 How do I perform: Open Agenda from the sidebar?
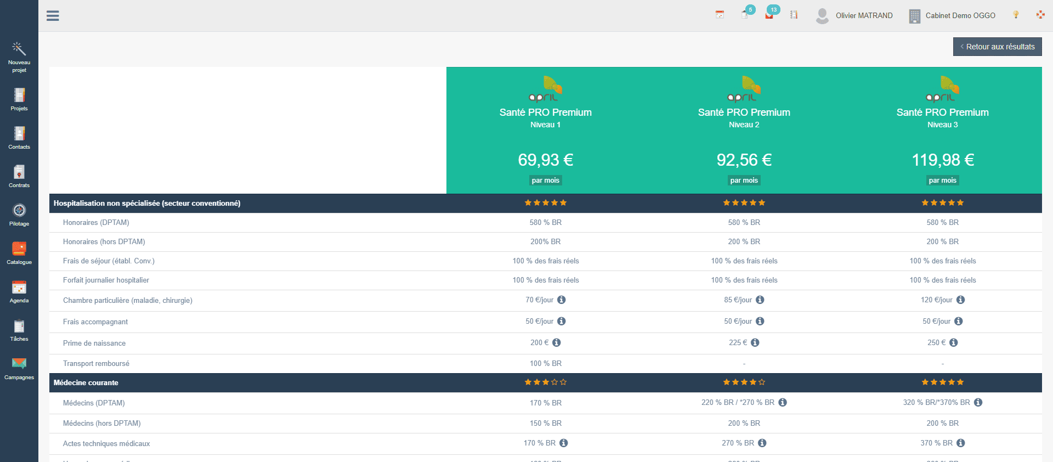tap(19, 291)
